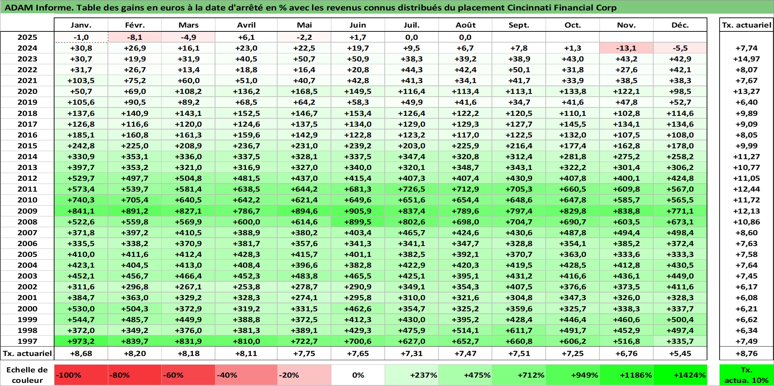Select the +905,9 cell in 2009

[x=358, y=211]
